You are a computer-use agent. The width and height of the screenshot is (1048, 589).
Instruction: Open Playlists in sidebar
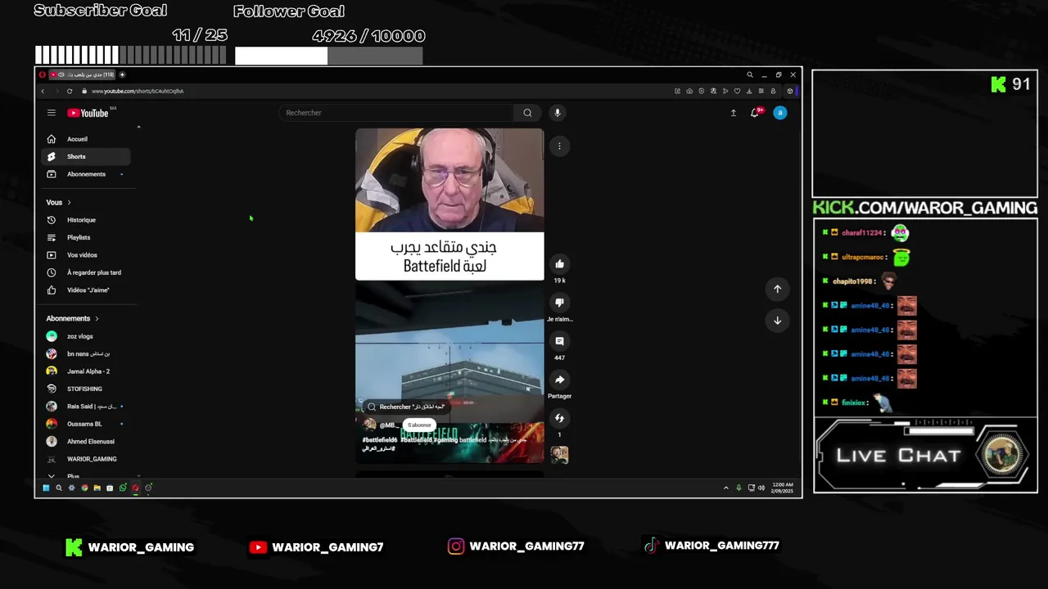[86, 237]
